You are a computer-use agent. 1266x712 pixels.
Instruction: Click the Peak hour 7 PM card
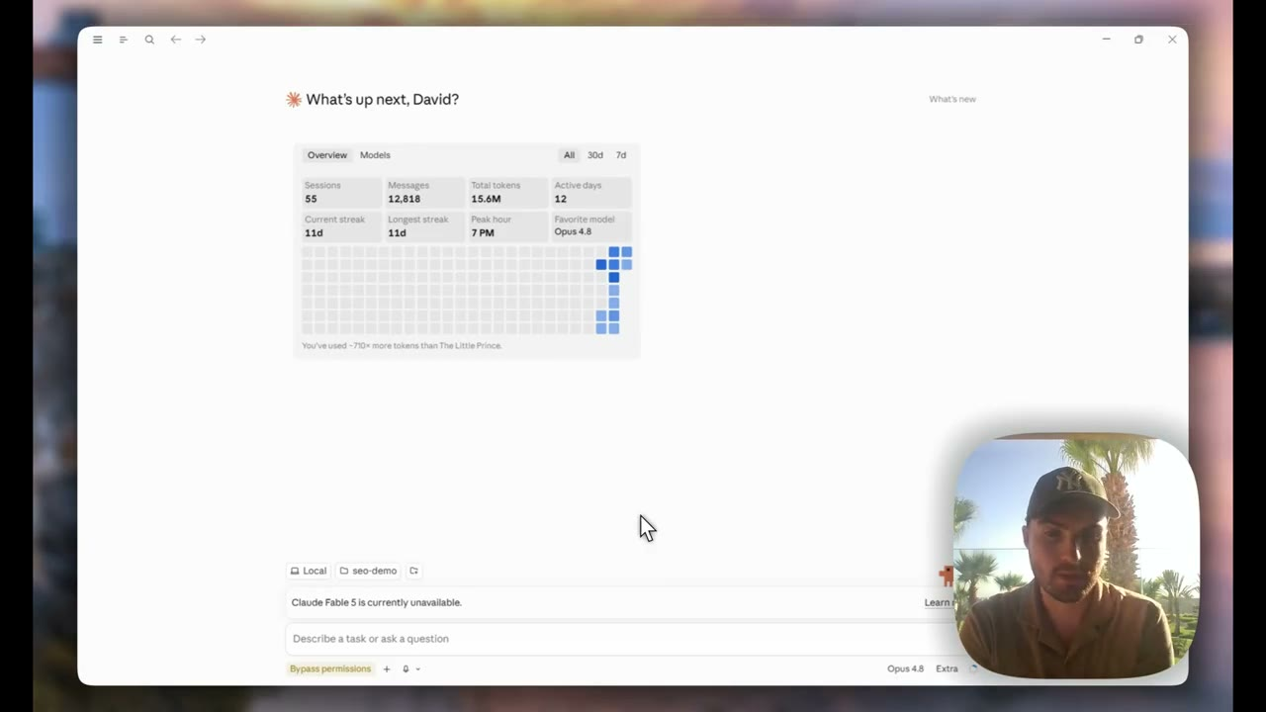tap(507, 225)
